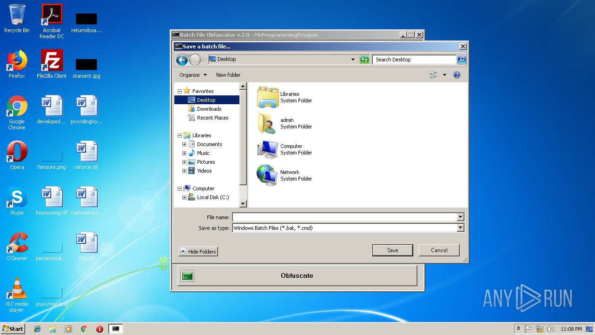Select the hoursusing.rtf desktop file
595x335 pixels.
52,201
